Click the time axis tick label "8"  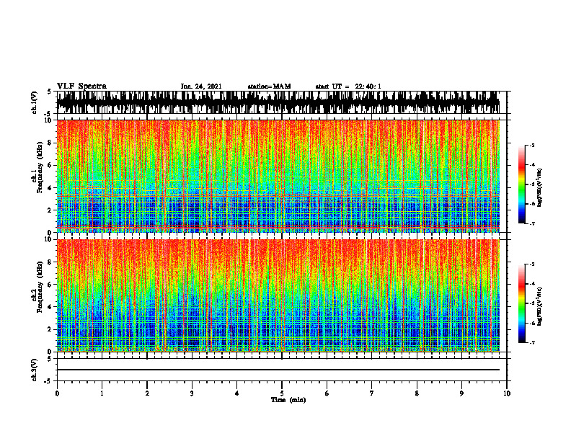[x=417, y=393]
